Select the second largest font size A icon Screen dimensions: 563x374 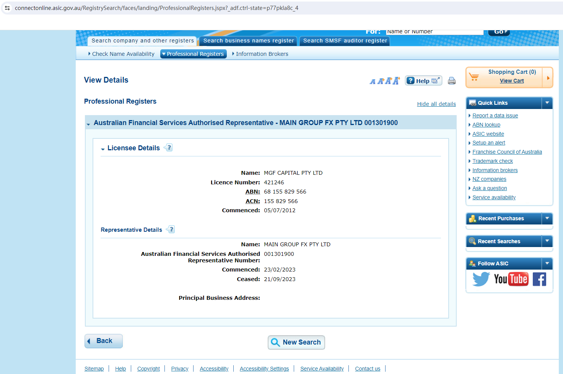[389, 81]
